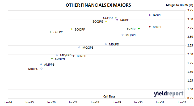Select the MQGPE data label text
The image size is (194, 106).
click(x=88, y=48)
